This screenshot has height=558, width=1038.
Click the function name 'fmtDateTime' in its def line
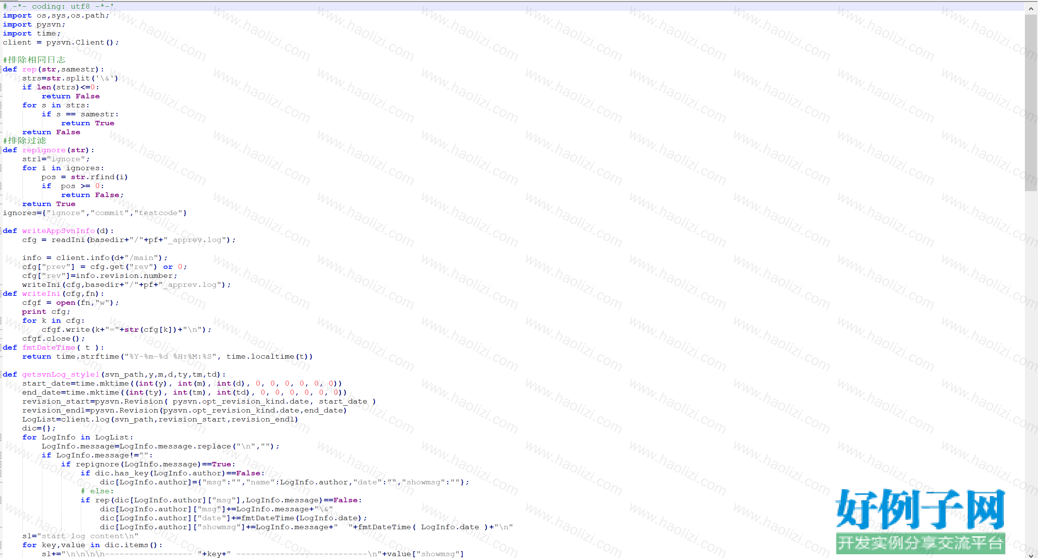(48, 347)
